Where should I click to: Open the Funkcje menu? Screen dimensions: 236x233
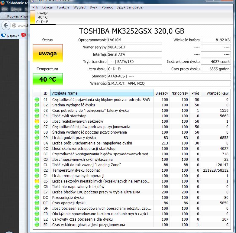(63, 7)
